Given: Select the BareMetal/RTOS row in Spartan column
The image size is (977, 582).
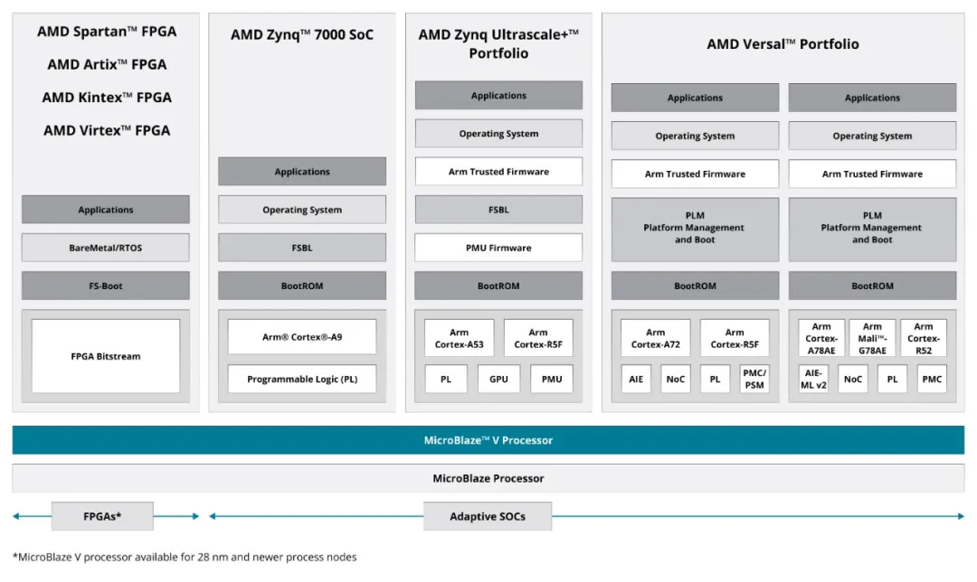Looking at the screenshot, I should (x=105, y=247).
